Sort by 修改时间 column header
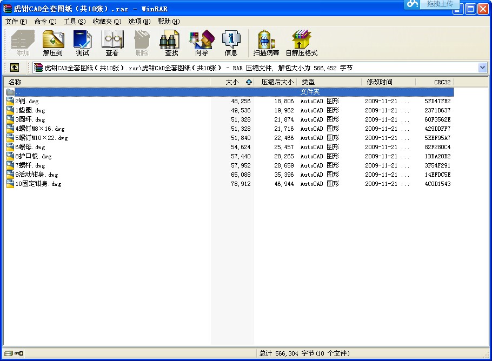Screen dimensions: 492x361 coord(380,82)
